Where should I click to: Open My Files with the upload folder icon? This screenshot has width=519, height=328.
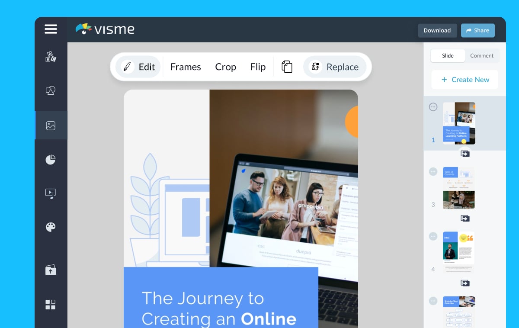[x=51, y=270]
